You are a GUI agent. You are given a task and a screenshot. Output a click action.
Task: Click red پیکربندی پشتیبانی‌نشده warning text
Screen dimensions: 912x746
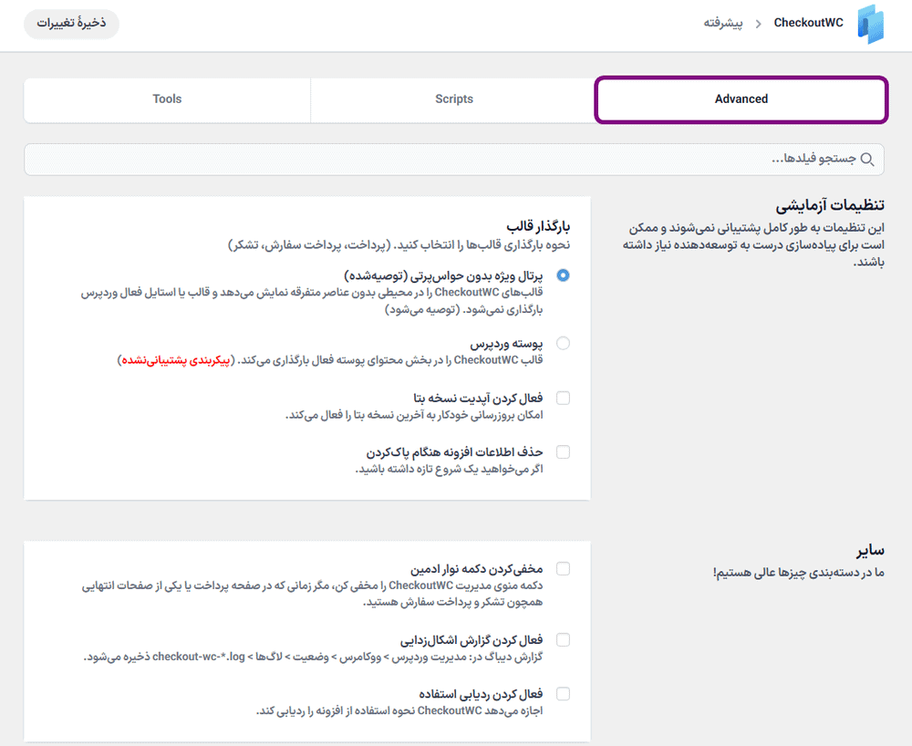[176, 360]
